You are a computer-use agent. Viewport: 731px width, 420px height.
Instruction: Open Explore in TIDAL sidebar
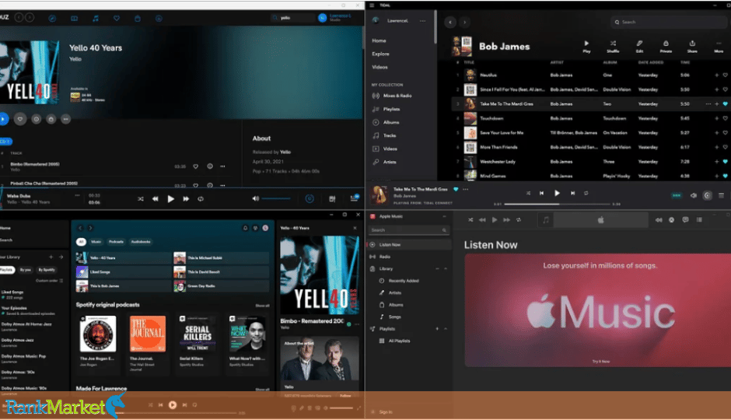380,54
